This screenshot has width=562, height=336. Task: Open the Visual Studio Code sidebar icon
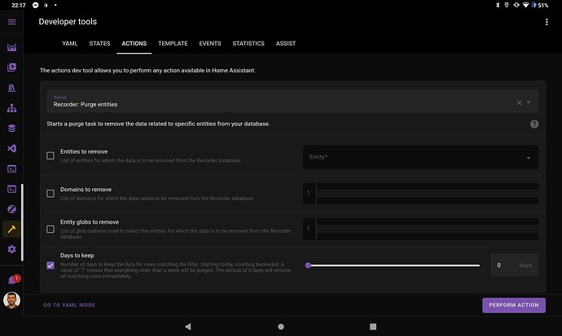tap(11, 149)
